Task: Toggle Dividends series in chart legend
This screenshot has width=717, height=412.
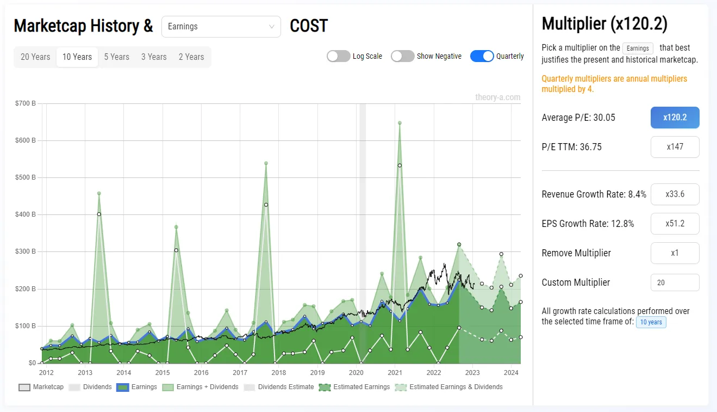Action: 90,387
